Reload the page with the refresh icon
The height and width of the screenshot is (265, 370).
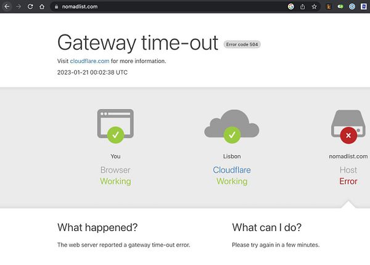pos(30,7)
